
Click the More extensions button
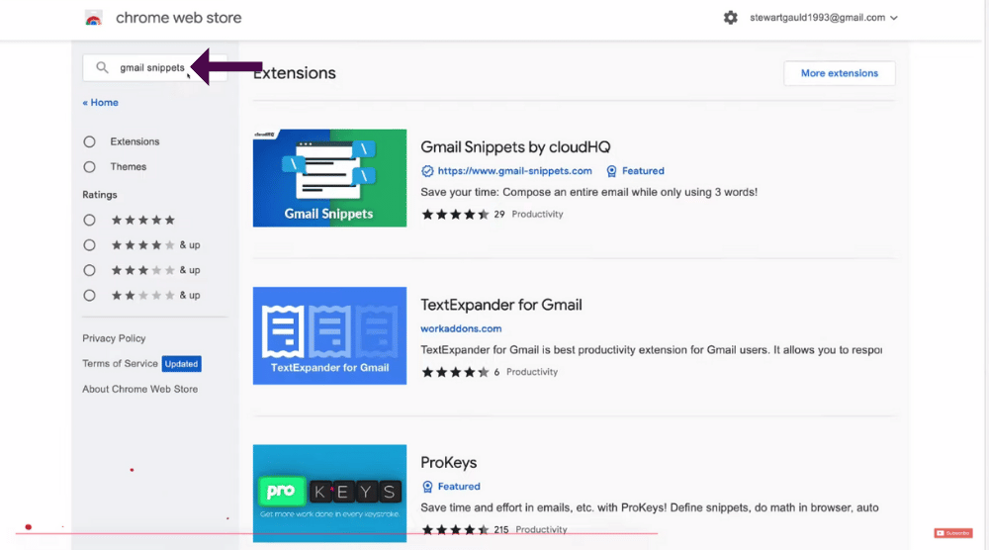pyautogui.click(x=839, y=73)
